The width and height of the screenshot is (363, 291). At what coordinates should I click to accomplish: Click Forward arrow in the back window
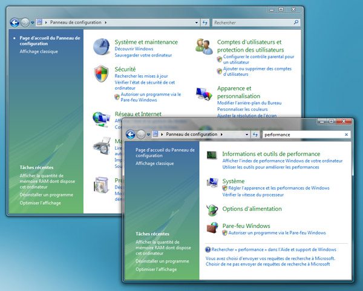pyautogui.click(x=25, y=22)
